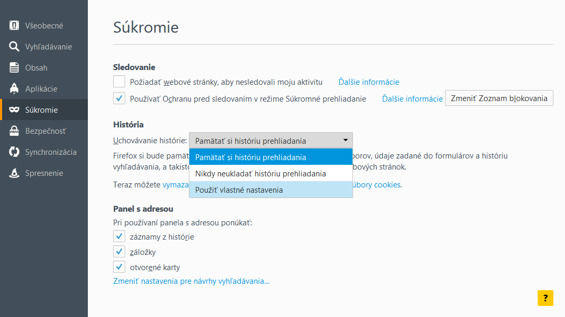Open Zmeniť nastavenia pre návrhy vyhľadávania link

(x=191, y=281)
